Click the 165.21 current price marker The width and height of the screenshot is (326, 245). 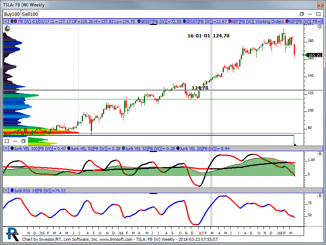point(315,55)
